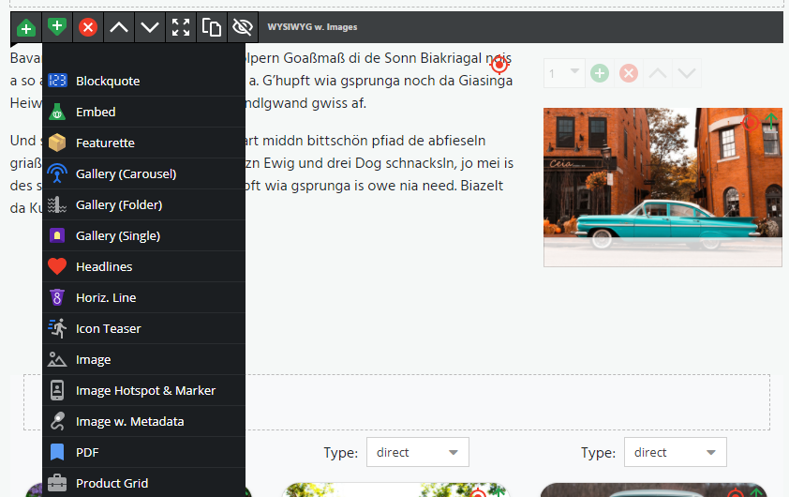Viewport: 789px width, 497px height.
Task: Click the Embed flask icon
Action: (x=57, y=112)
